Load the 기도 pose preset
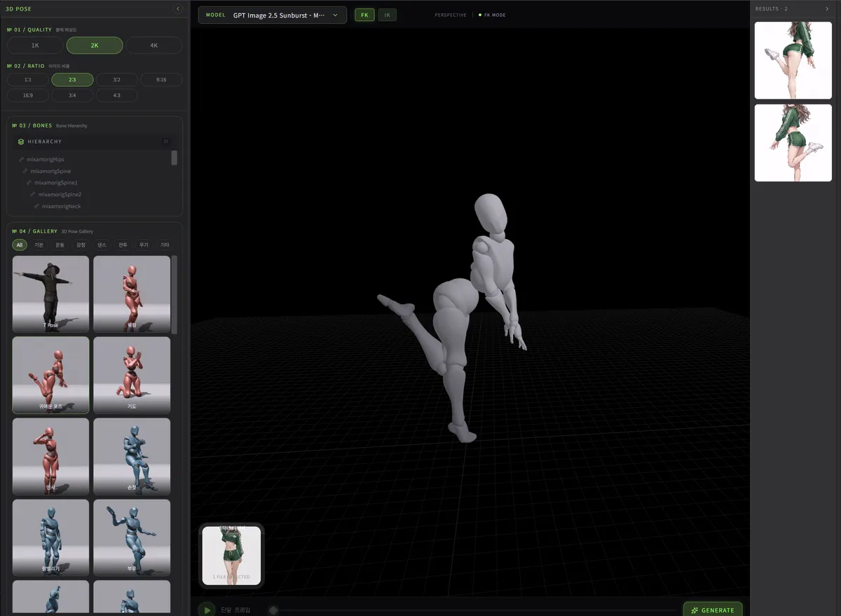 (132, 375)
